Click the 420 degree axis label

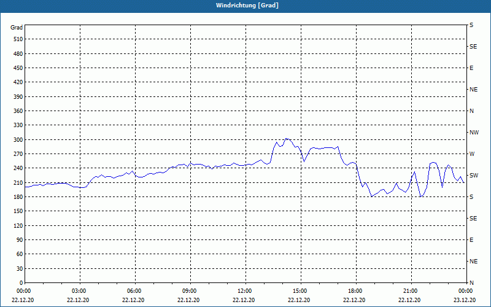[x=18, y=82]
